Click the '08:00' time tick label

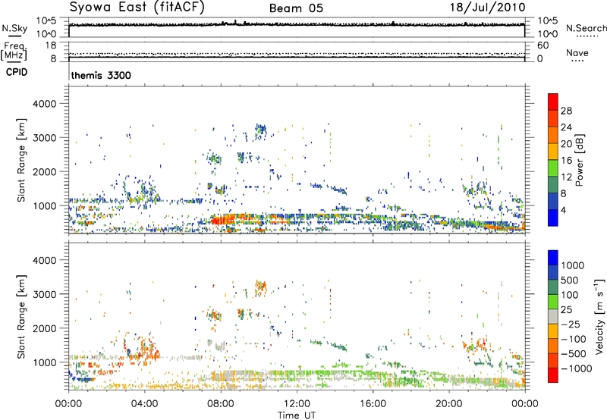221,404
